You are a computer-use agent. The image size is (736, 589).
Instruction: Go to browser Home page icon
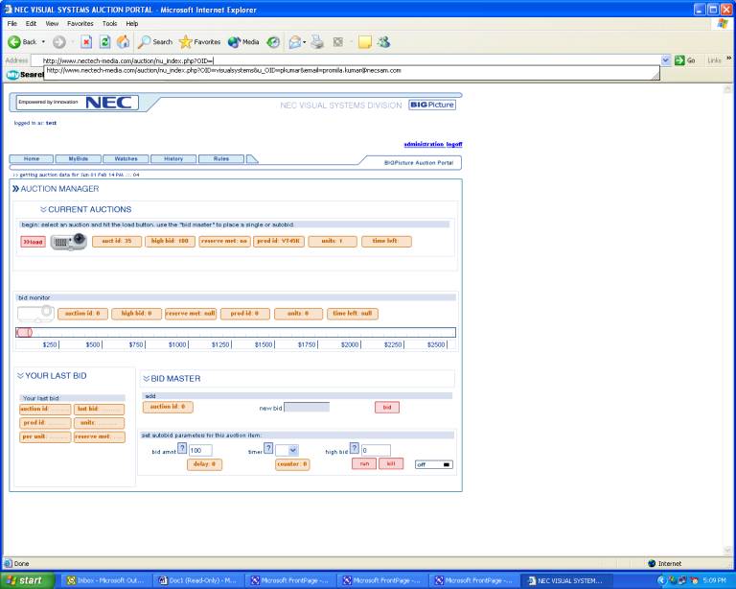pos(123,42)
